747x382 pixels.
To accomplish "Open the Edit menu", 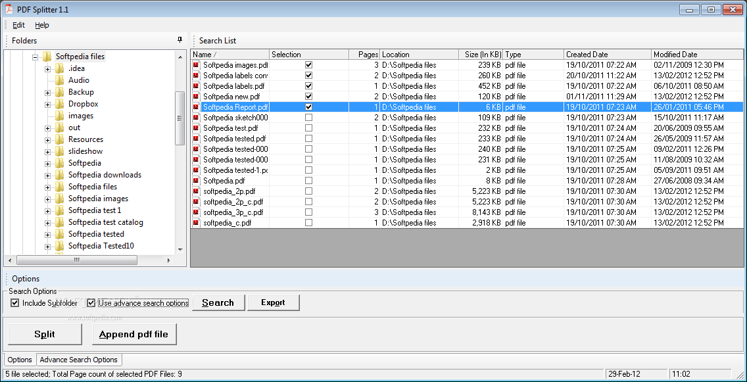I will (x=18, y=25).
